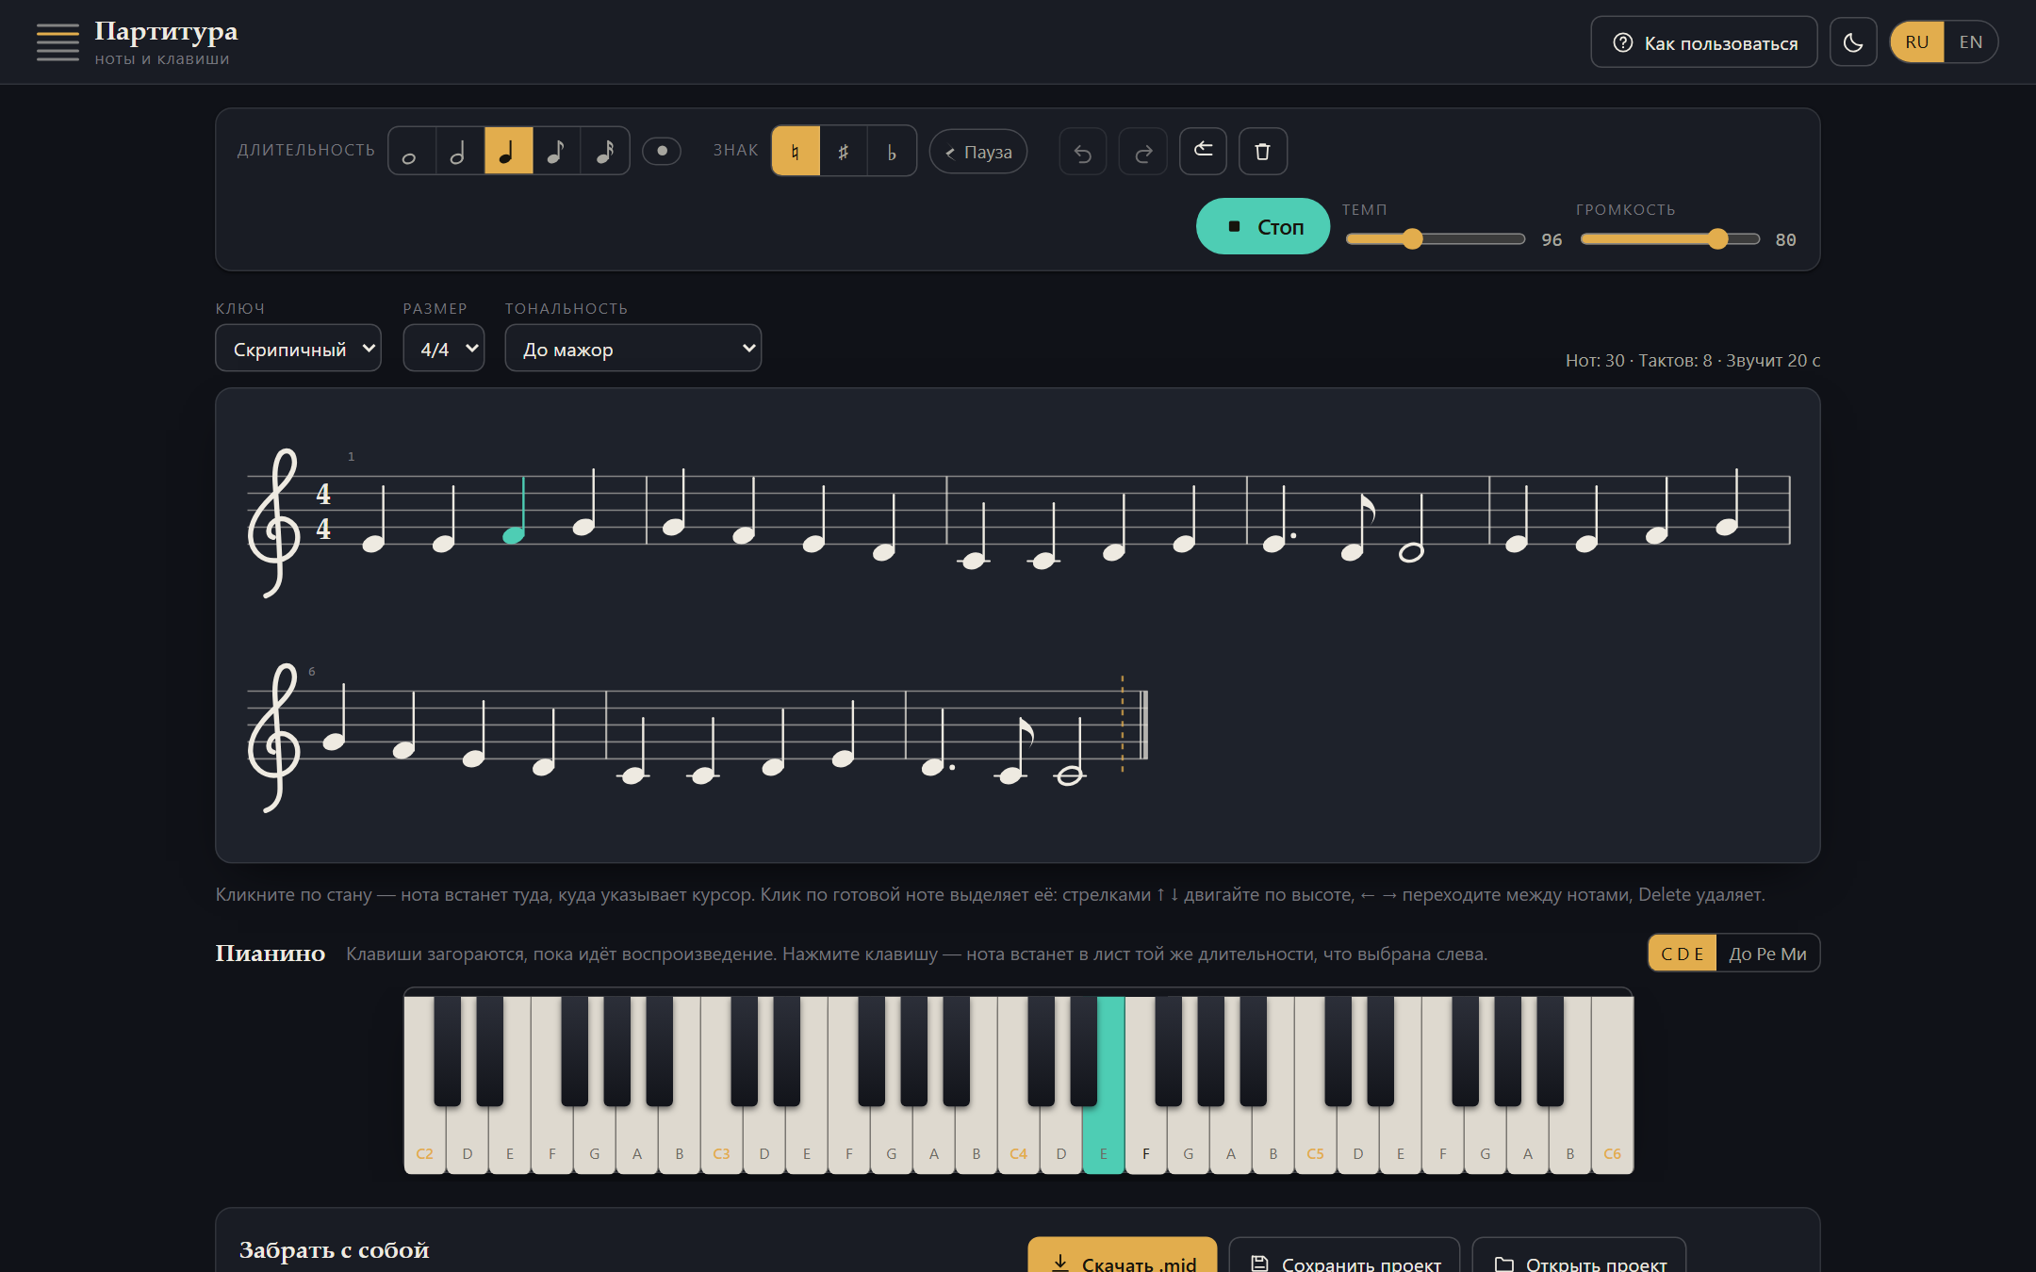The height and width of the screenshot is (1272, 2036).
Task: Open Как пользоваться help
Action: tap(1704, 42)
